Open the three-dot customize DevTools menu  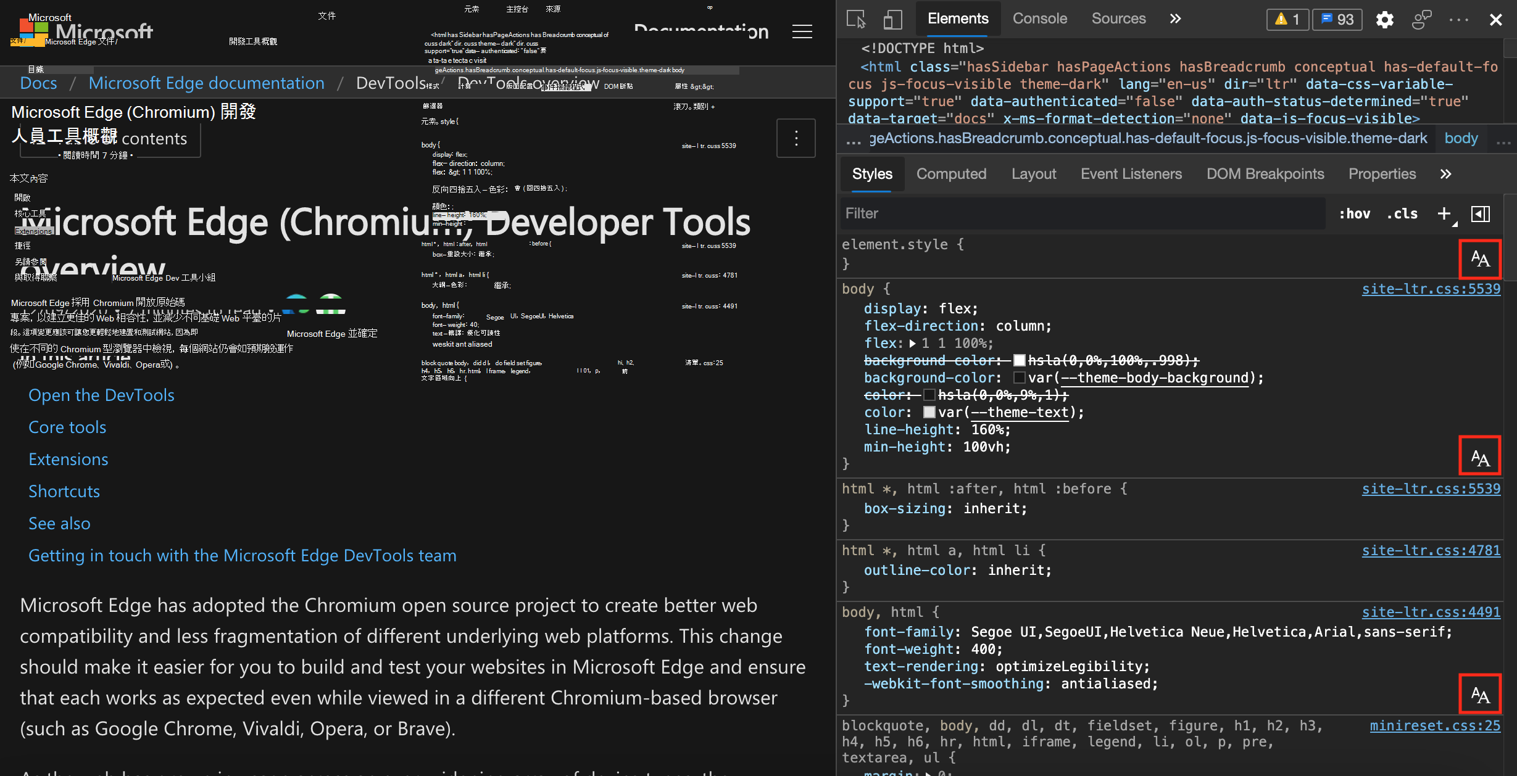(x=1458, y=20)
